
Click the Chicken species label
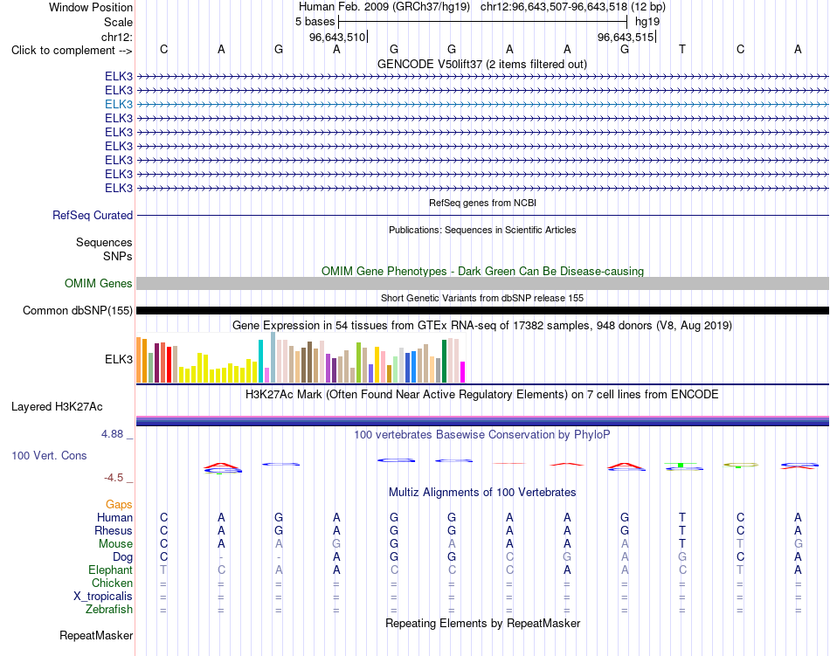(112, 583)
